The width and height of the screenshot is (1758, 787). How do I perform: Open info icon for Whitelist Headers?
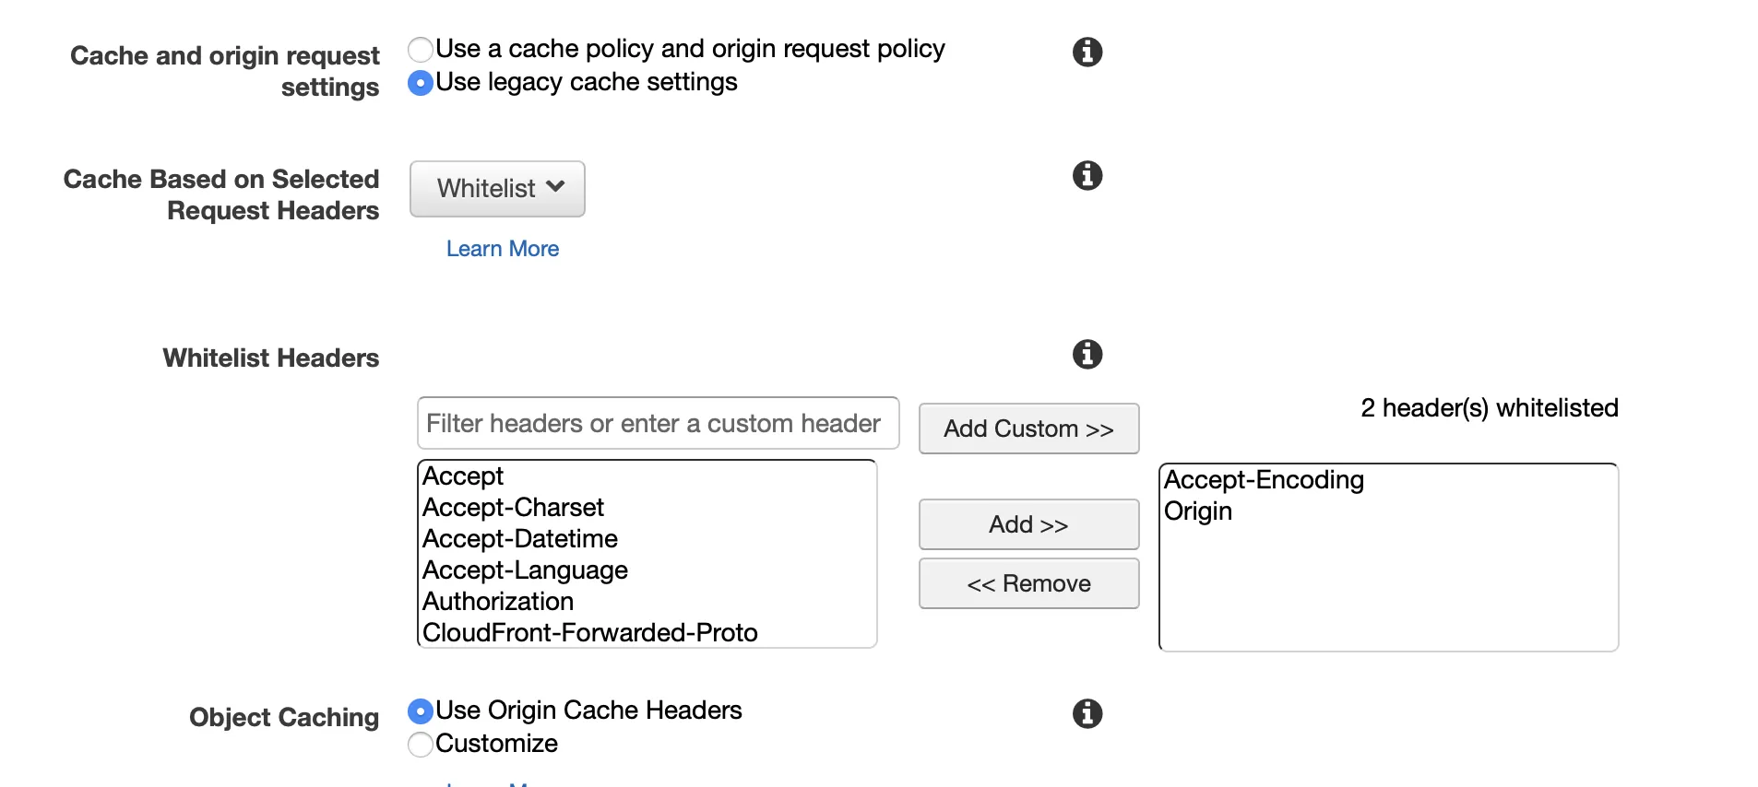tap(1087, 354)
